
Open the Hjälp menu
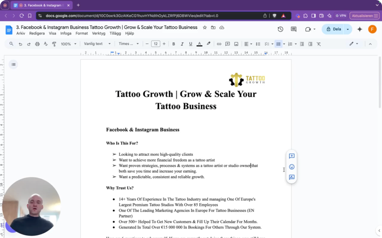click(x=130, y=33)
